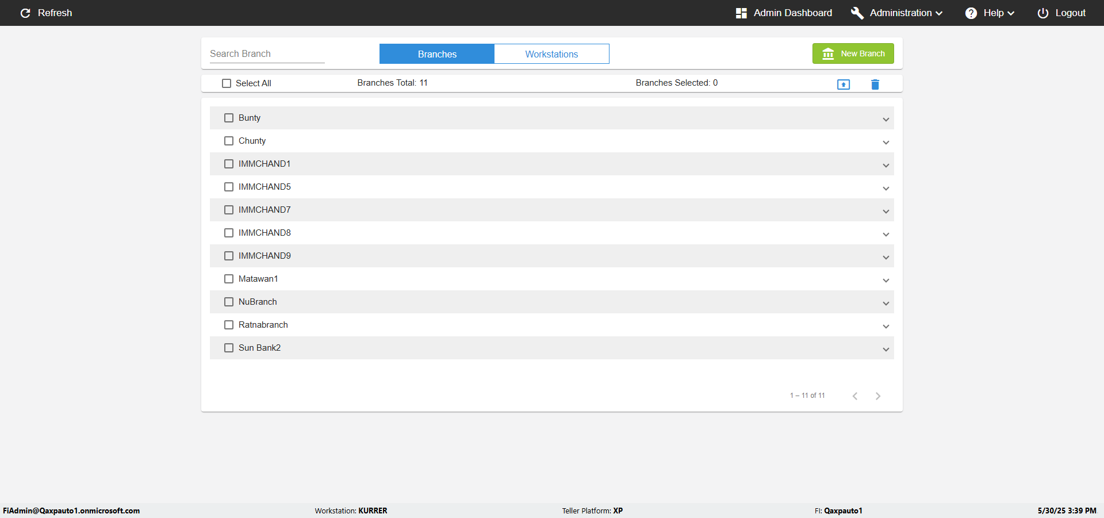
Task: Expand the IMMCHAND5 row chevron
Action: (x=886, y=189)
